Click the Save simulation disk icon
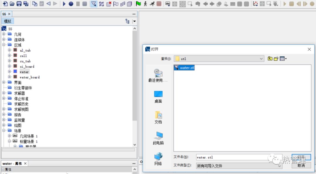The image size is (316, 174). coord(19,4)
